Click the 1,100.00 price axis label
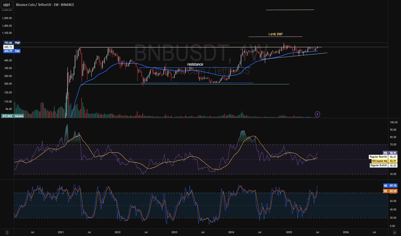The image size is (401, 236). coord(7,33)
